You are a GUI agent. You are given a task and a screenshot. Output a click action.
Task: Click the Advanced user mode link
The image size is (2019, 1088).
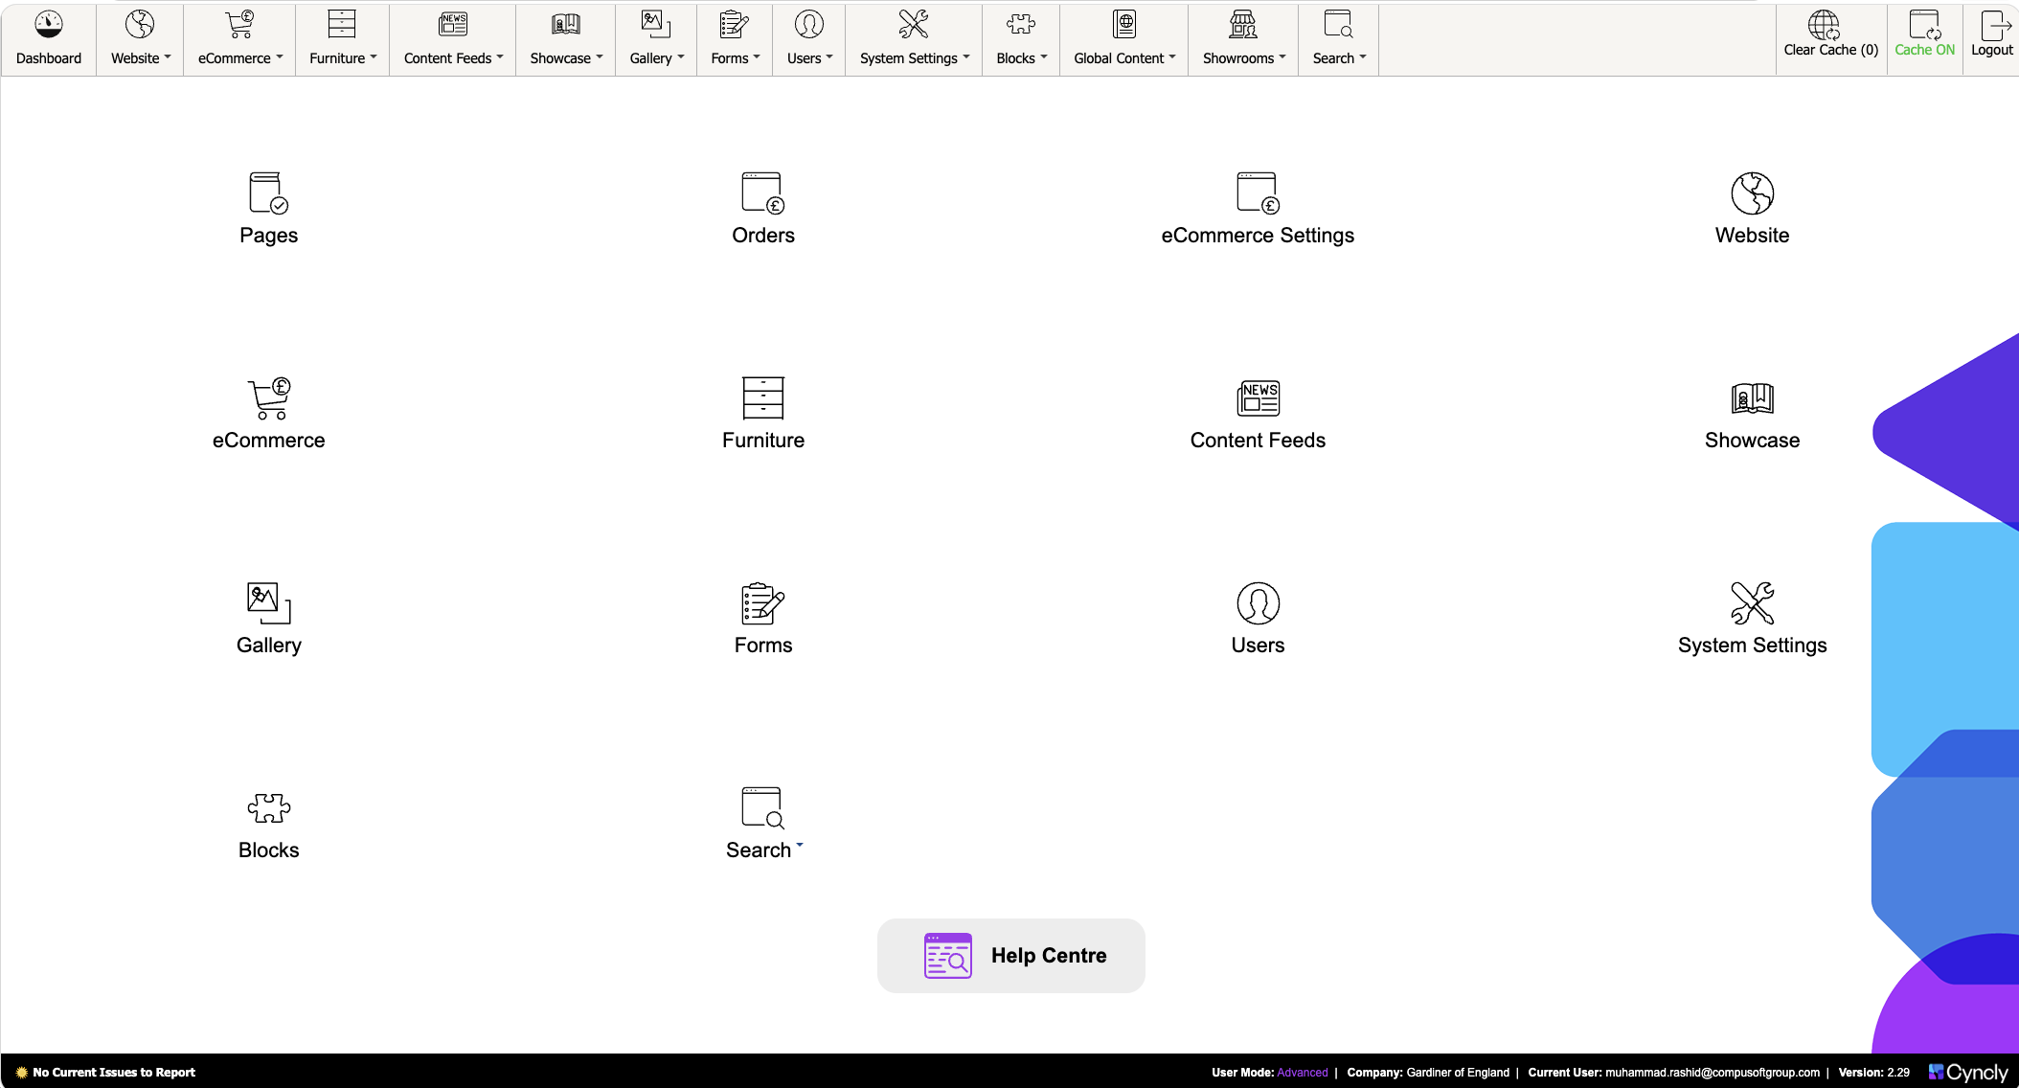(1303, 1073)
